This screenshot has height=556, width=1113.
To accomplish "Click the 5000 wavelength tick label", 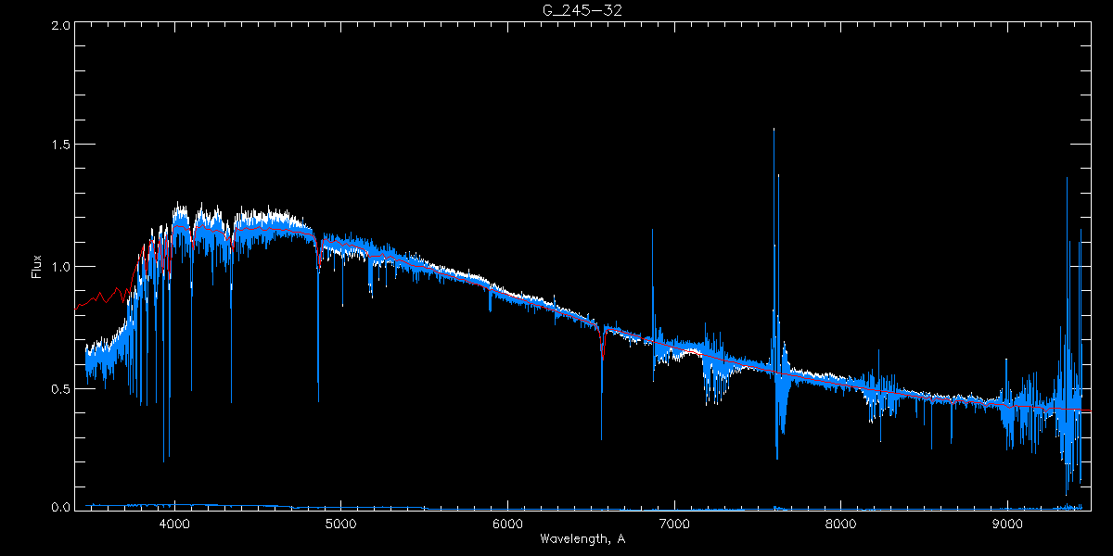I will 340,523.
